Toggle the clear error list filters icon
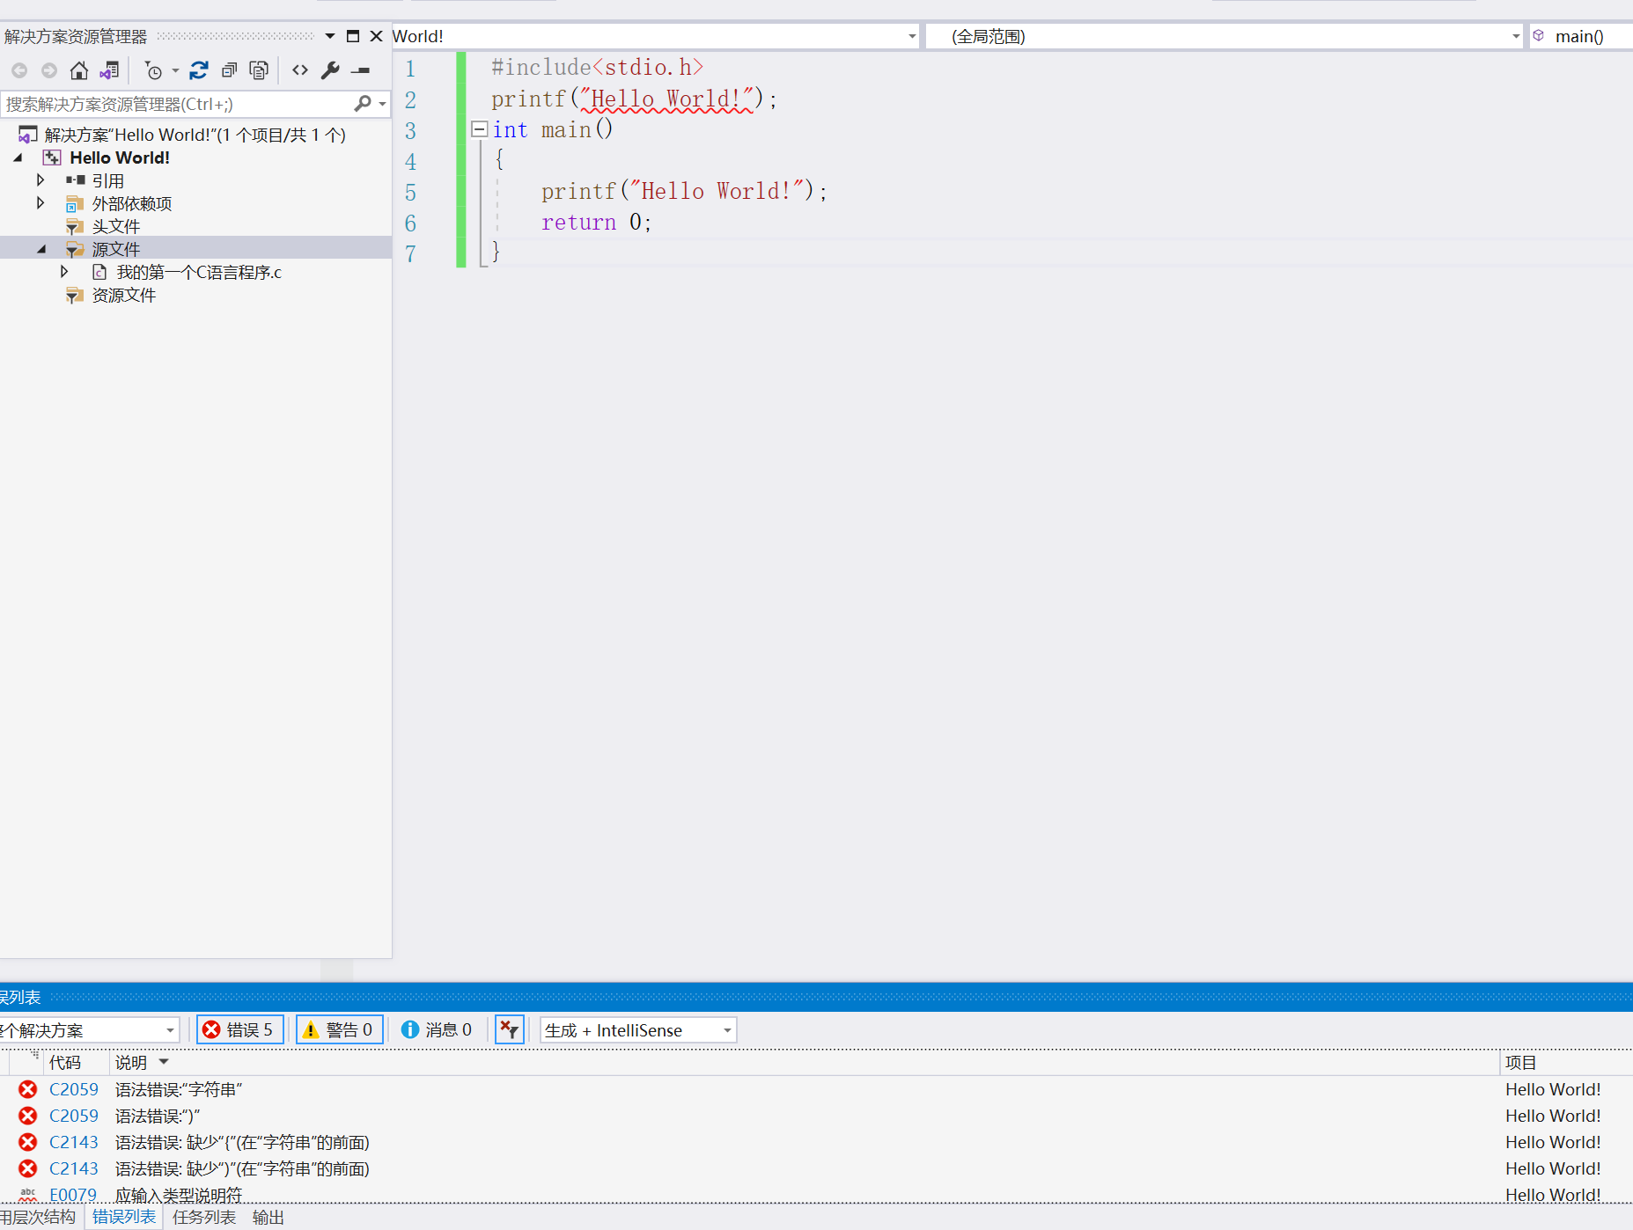The width and height of the screenshot is (1633, 1230). click(x=509, y=1029)
